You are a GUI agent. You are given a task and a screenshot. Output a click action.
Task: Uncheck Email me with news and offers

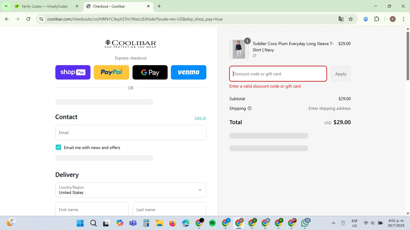58,147
